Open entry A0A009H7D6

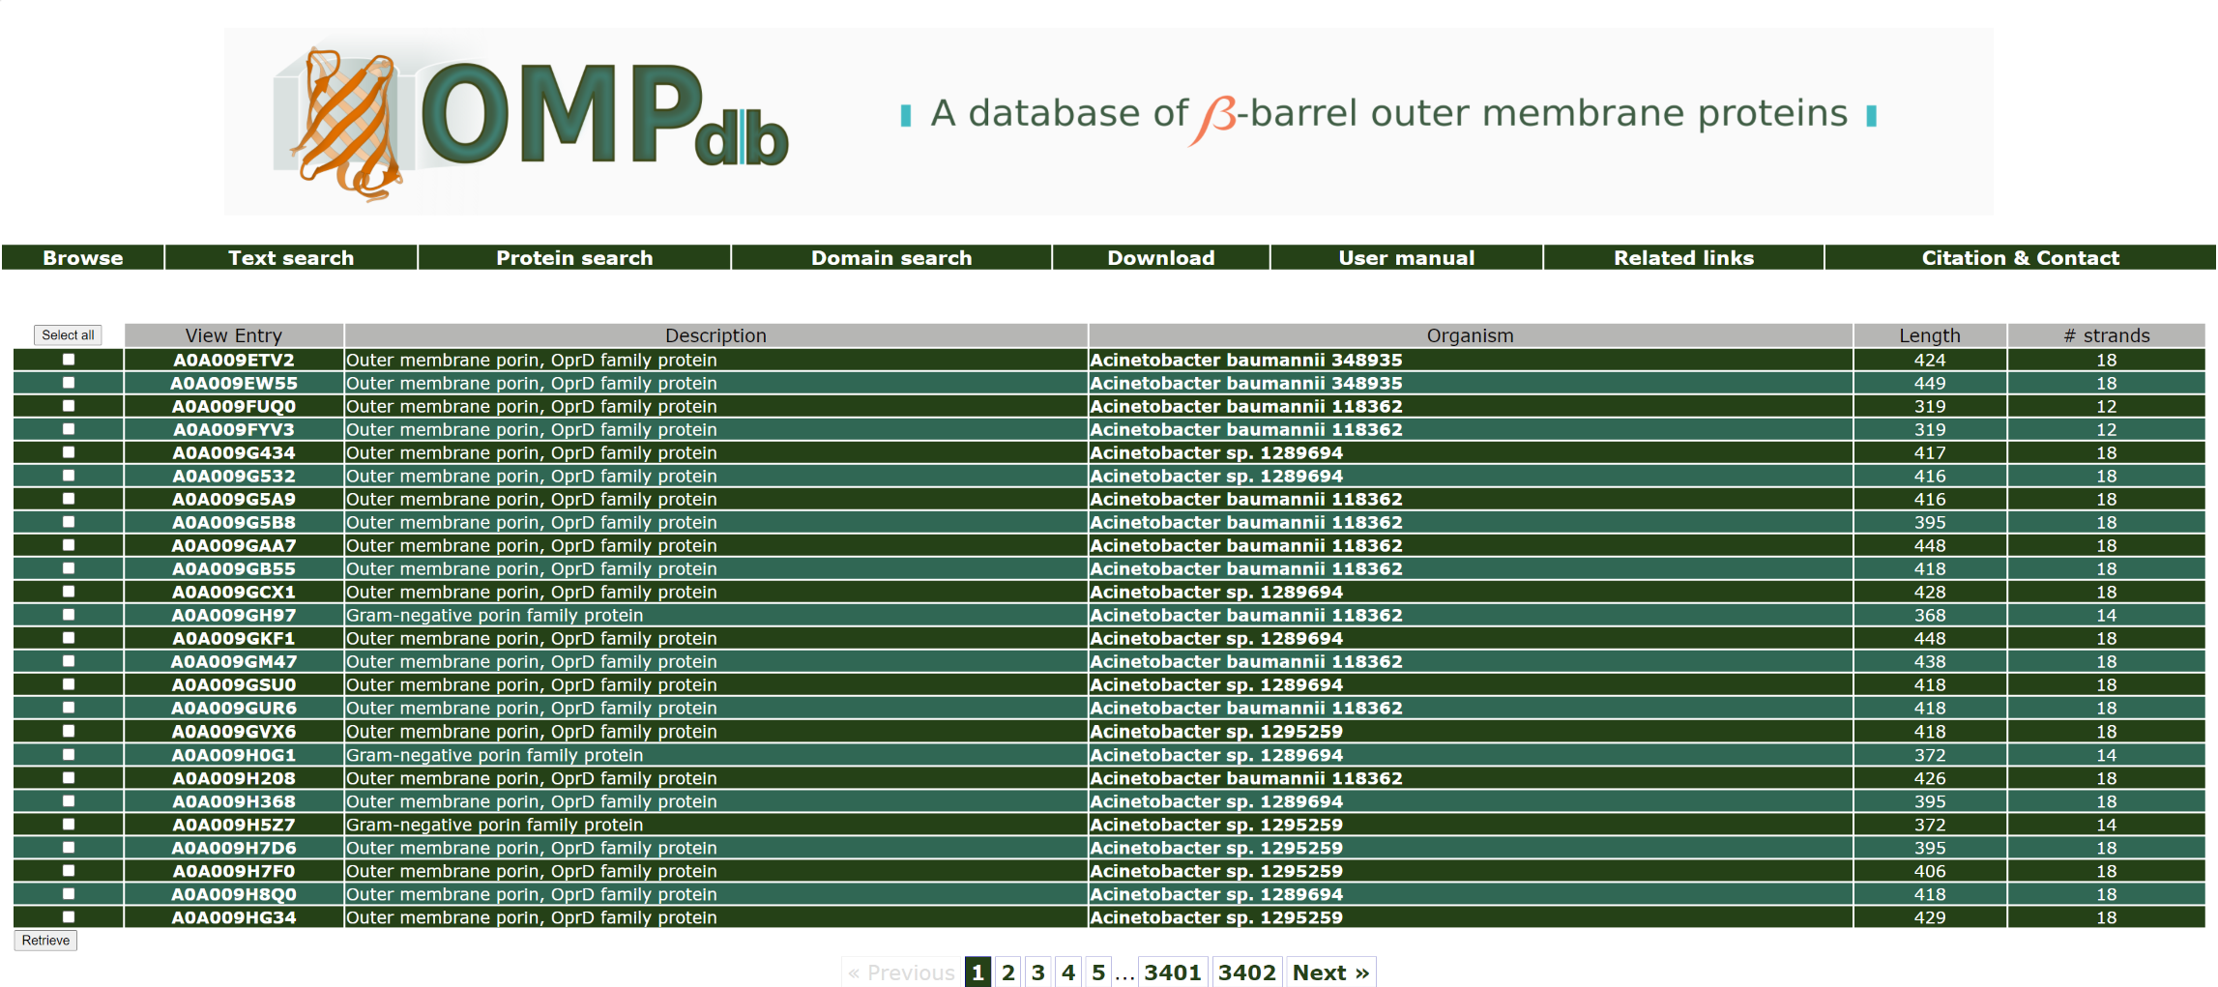(x=234, y=848)
